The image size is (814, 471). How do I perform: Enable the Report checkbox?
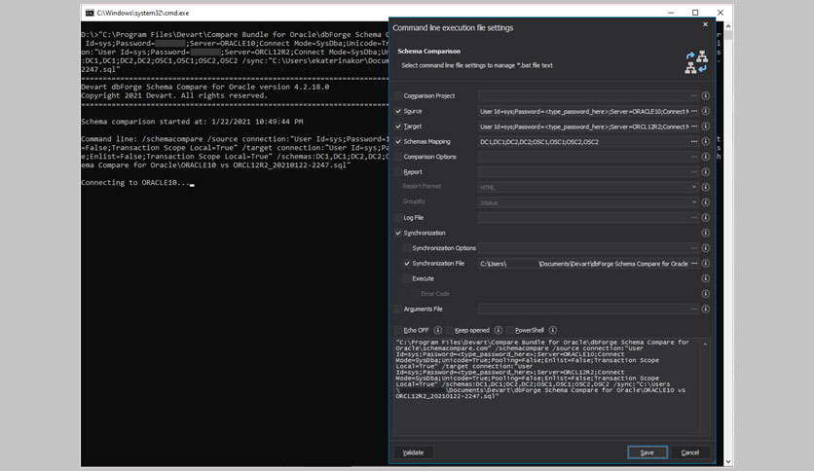pyautogui.click(x=398, y=171)
